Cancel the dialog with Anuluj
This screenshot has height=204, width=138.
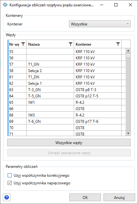coord(119,197)
